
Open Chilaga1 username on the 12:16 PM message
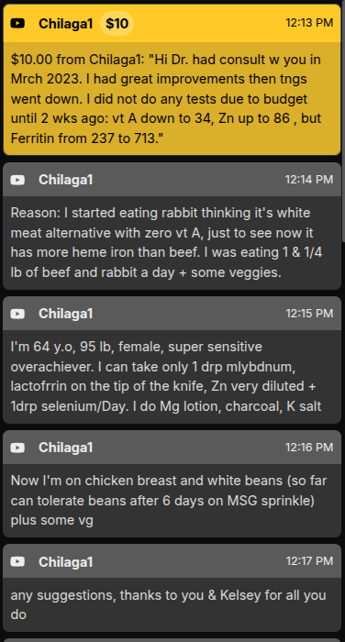[65, 448]
